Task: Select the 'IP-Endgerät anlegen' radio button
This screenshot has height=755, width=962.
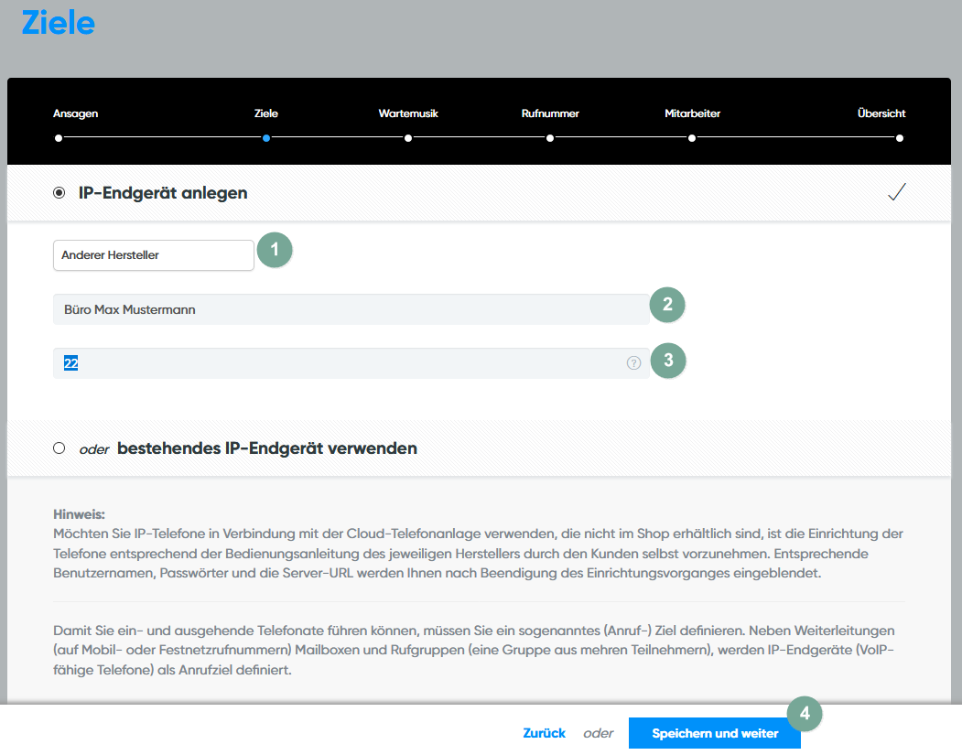Action: [x=59, y=193]
